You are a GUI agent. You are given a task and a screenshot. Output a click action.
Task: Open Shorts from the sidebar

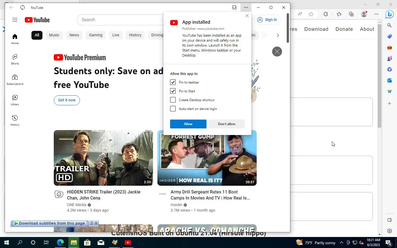pos(15,59)
